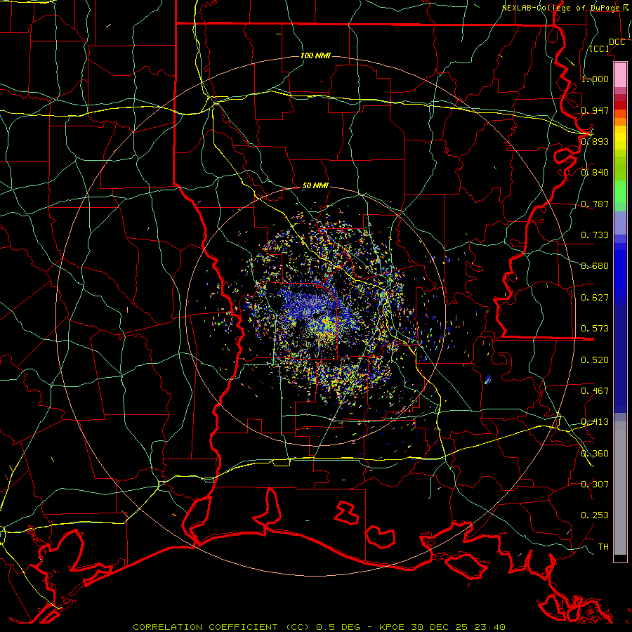Pick the lavender legend swatch near 0.733
The image size is (632, 632).
click(x=620, y=223)
